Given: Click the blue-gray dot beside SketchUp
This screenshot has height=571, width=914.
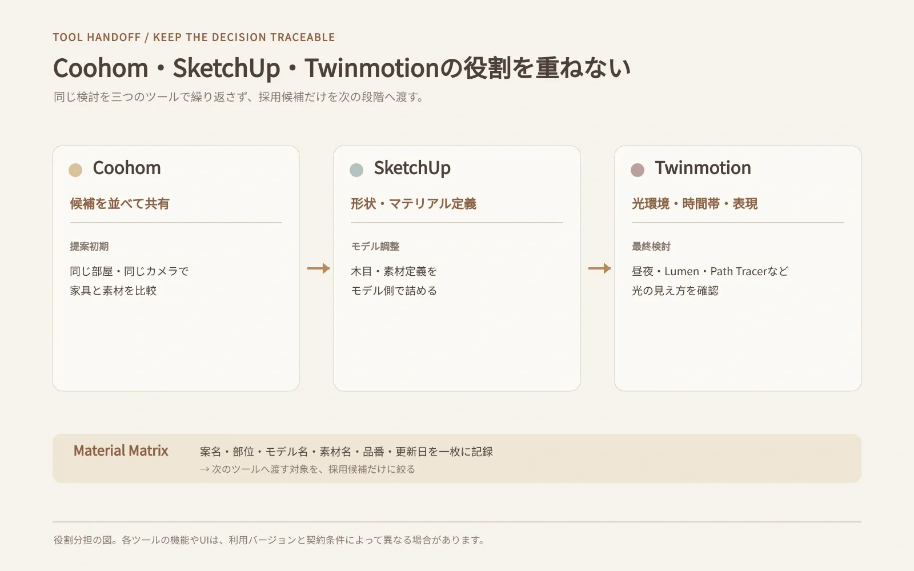Looking at the screenshot, I should point(356,170).
